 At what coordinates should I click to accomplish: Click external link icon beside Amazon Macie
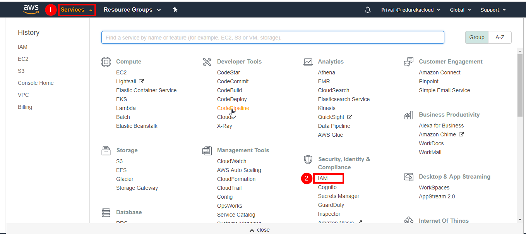360,223
